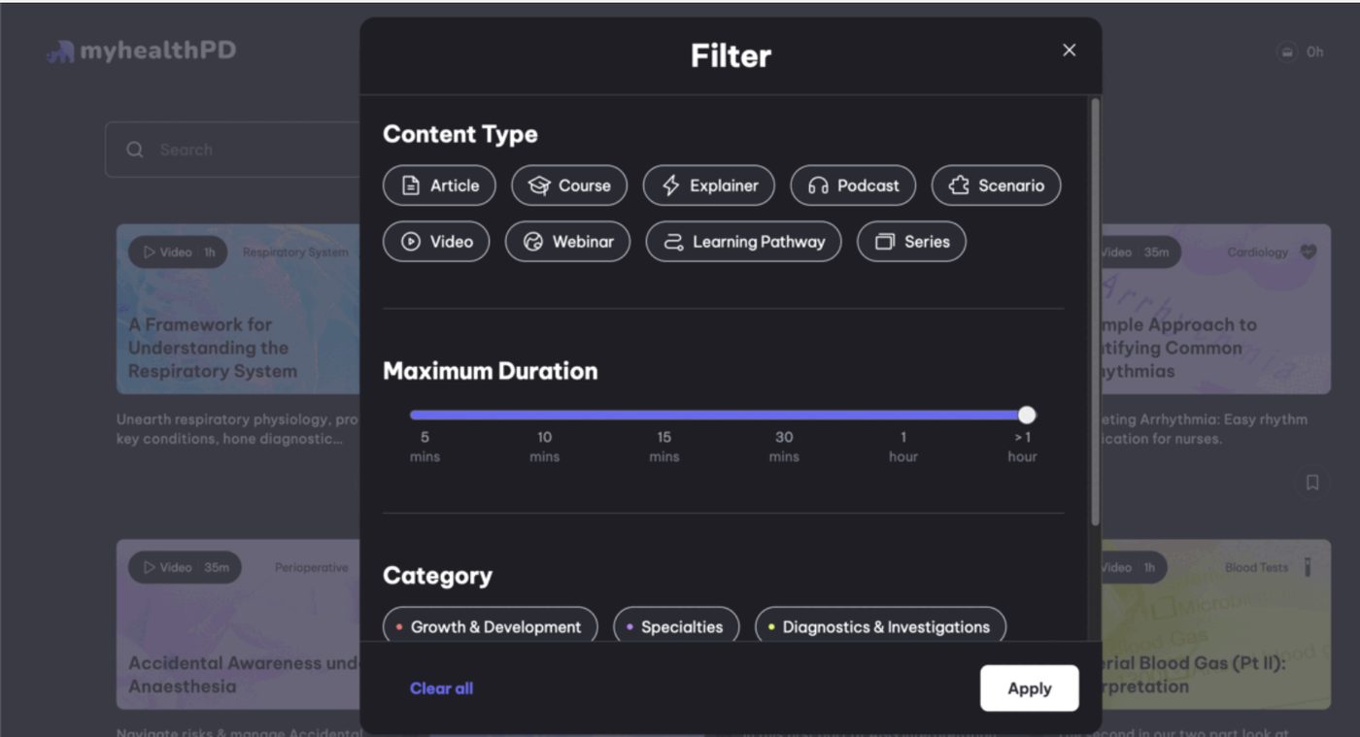The width and height of the screenshot is (1360, 737).
Task: Toggle the Webinar content type chip
Action: 567,242
